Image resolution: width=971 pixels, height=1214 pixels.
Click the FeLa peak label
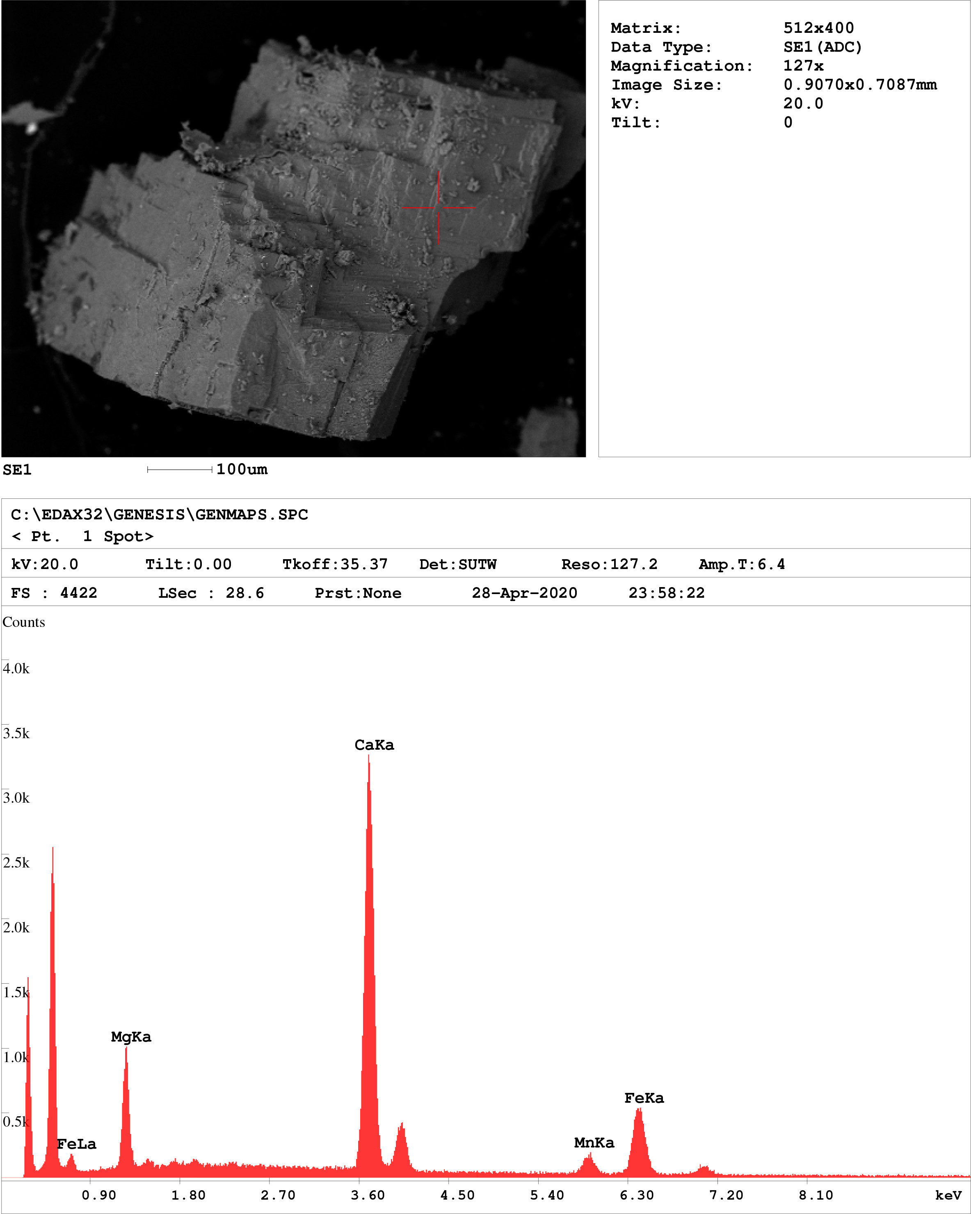point(77,1144)
